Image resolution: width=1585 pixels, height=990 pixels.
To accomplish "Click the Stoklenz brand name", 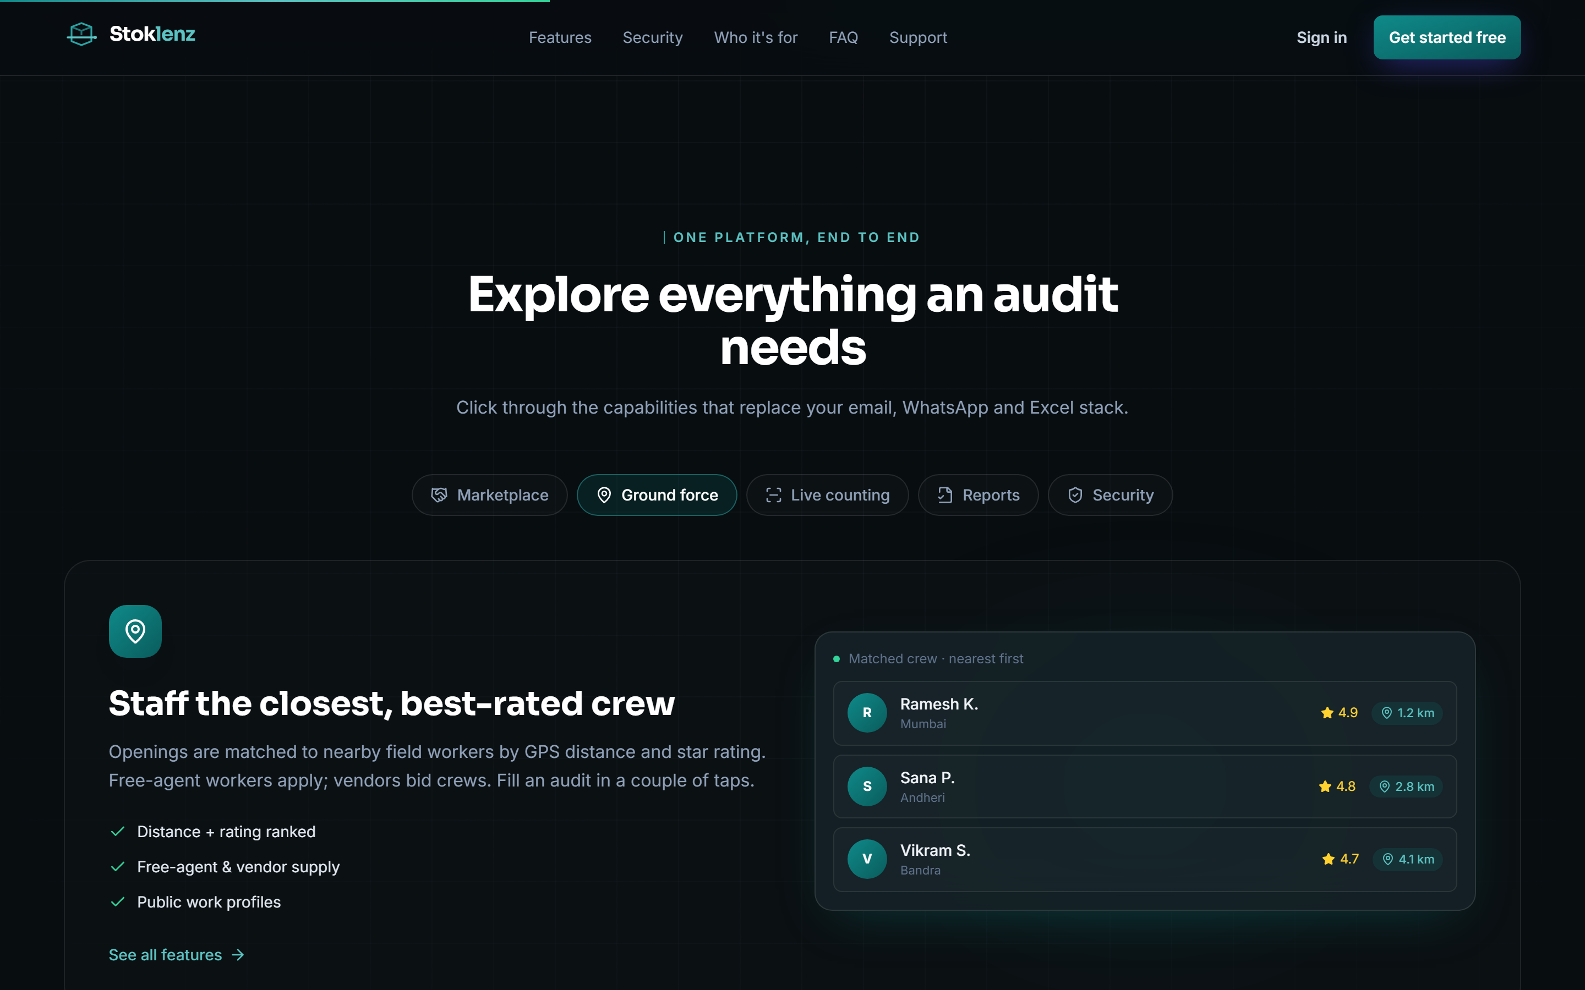I will coord(152,34).
